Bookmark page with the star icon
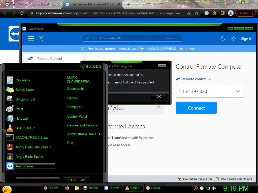This screenshot has height=193, width=258. click(197, 13)
